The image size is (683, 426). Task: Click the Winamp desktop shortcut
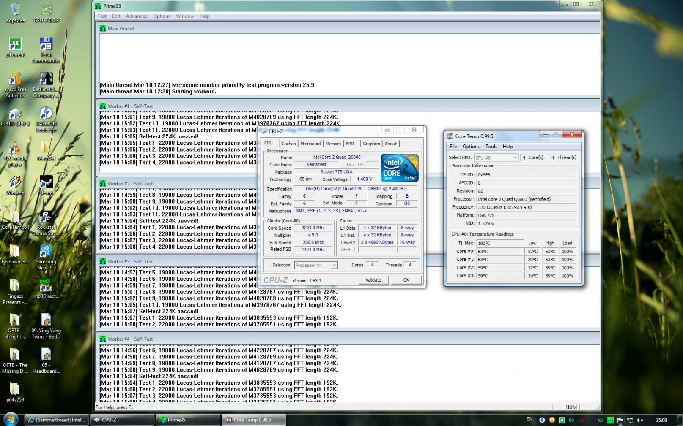click(15, 186)
